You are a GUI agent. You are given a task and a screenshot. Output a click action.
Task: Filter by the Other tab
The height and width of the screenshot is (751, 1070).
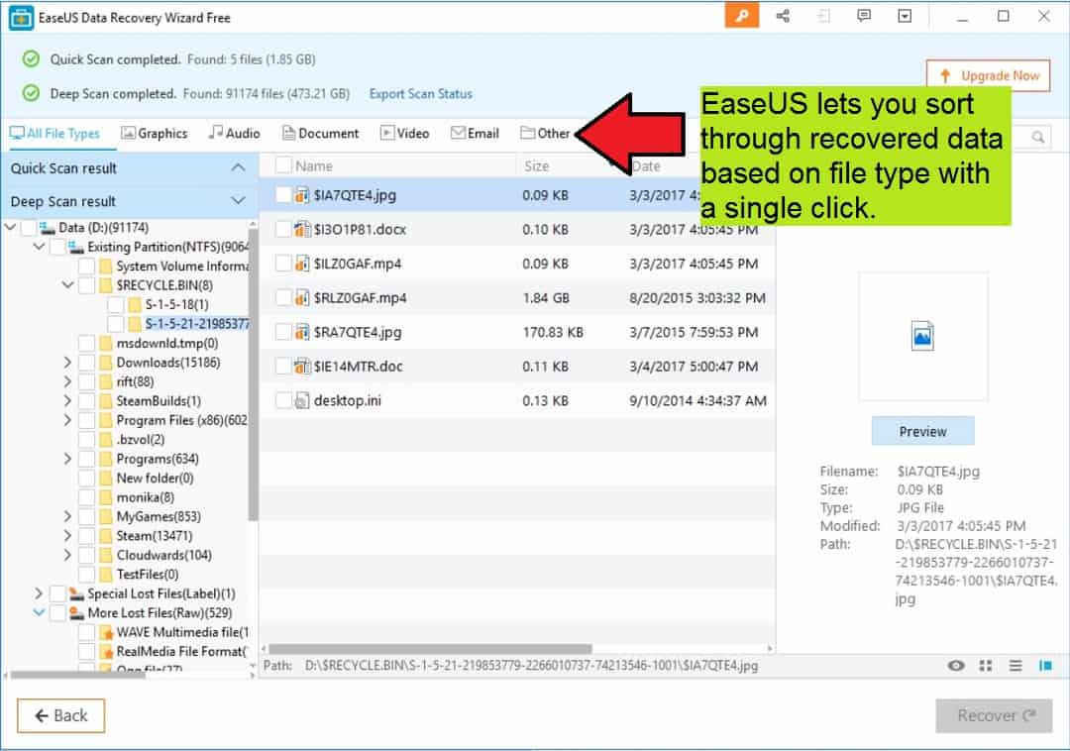tap(545, 134)
